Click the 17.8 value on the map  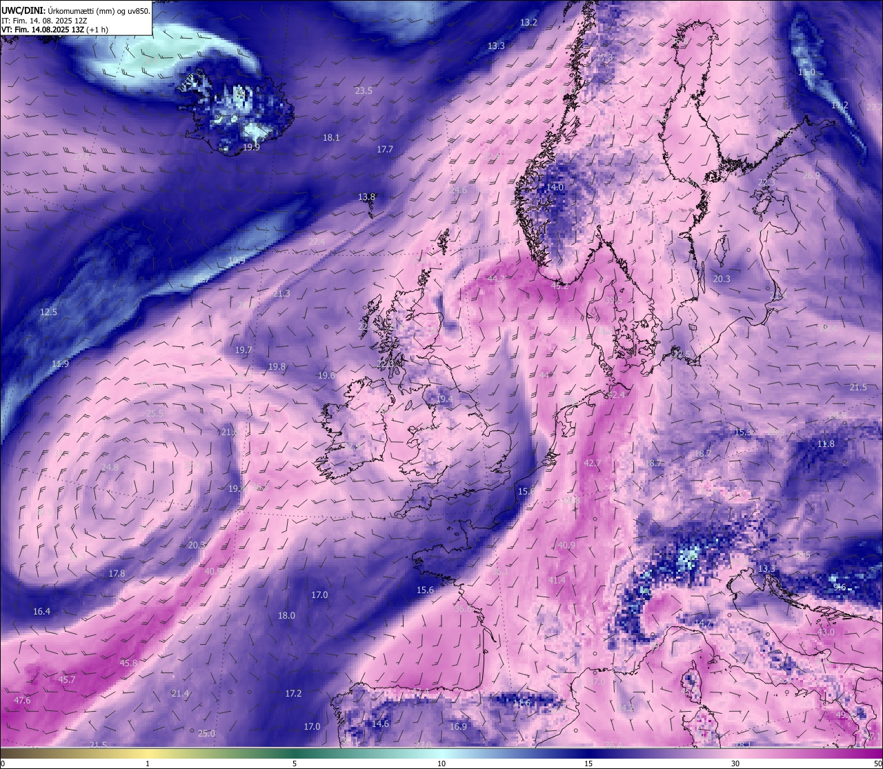pos(117,574)
